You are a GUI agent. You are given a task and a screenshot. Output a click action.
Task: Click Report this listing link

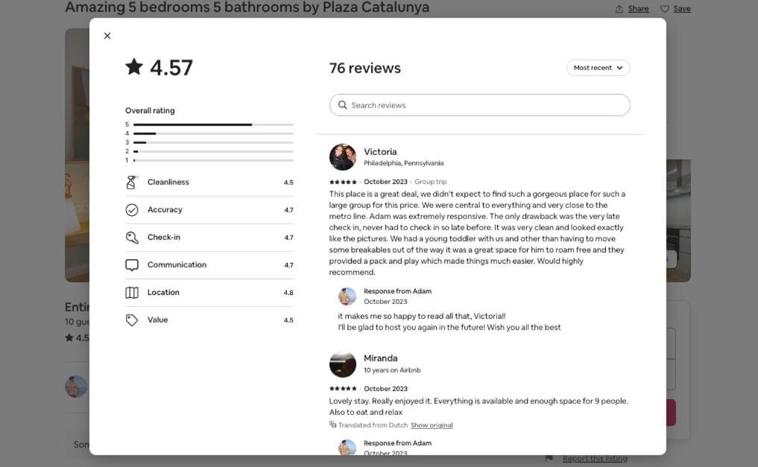pyautogui.click(x=595, y=458)
